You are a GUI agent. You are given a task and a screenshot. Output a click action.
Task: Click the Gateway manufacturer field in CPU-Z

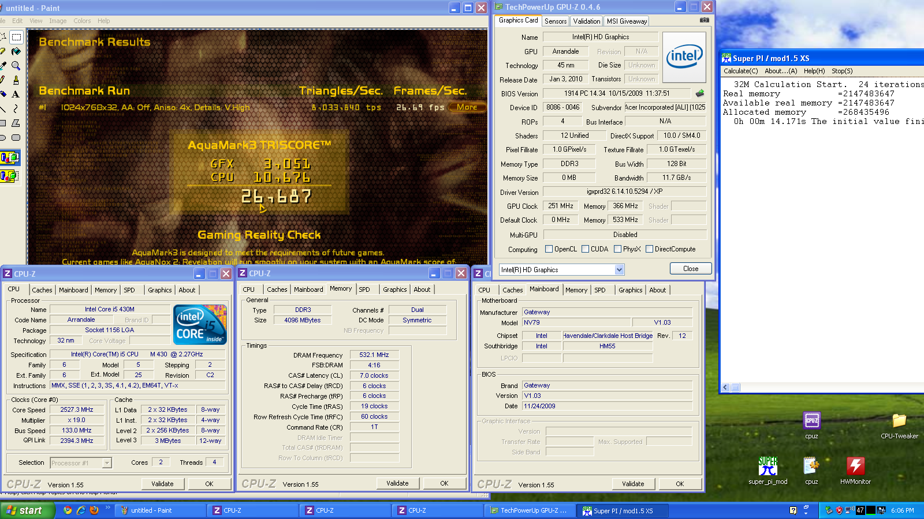pos(606,312)
